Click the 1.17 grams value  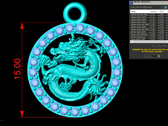pos(153,17)
